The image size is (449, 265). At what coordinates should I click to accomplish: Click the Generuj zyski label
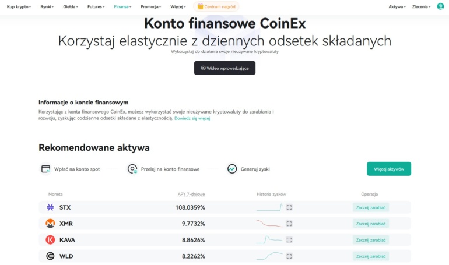[x=255, y=169]
